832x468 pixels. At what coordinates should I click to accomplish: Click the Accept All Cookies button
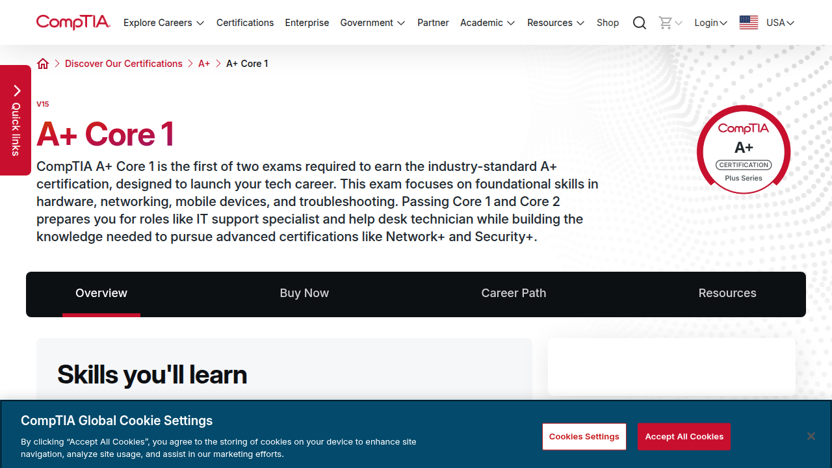(684, 437)
